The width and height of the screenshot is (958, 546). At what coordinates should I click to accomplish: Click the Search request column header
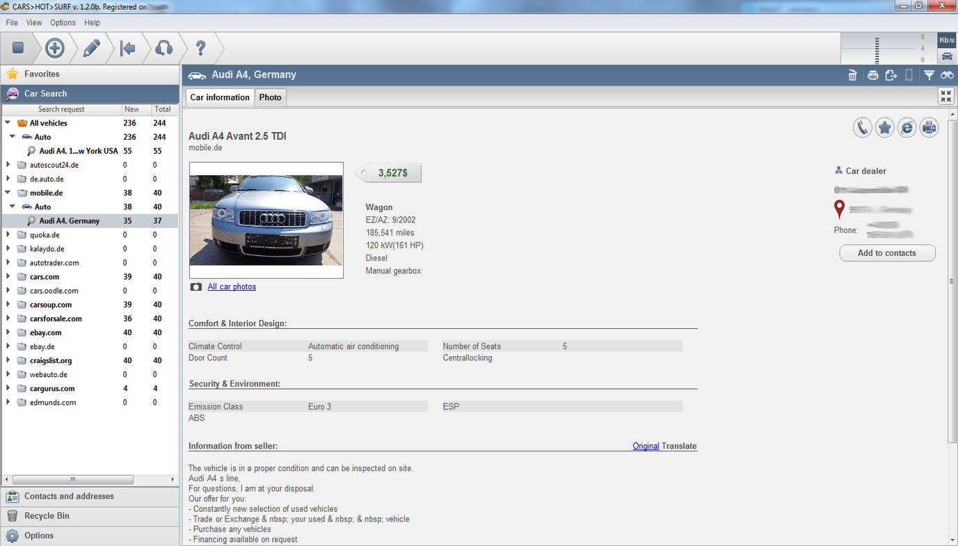pyautogui.click(x=61, y=109)
